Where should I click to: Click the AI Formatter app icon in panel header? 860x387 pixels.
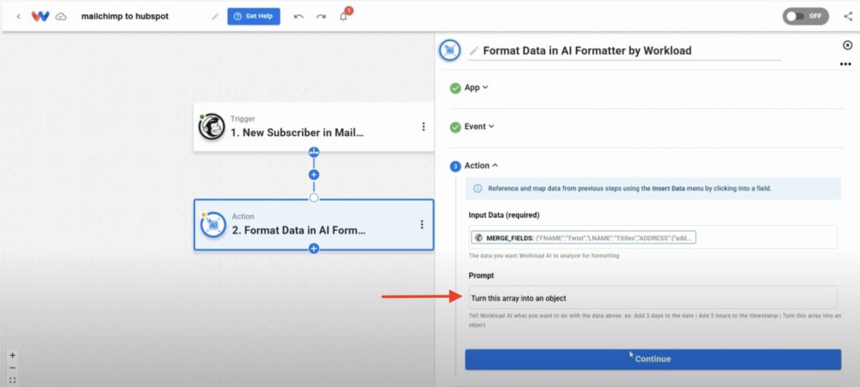pyautogui.click(x=450, y=50)
